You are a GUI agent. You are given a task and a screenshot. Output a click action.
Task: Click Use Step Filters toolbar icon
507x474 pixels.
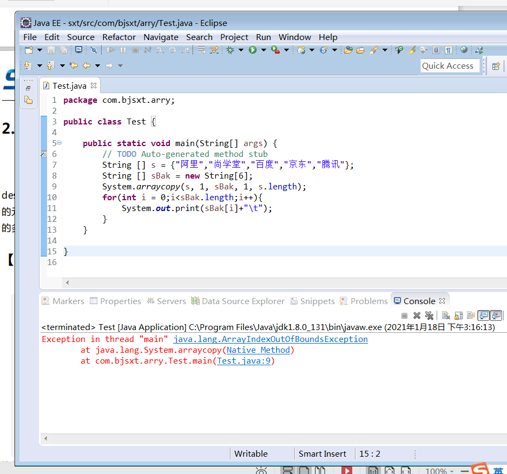[214, 50]
